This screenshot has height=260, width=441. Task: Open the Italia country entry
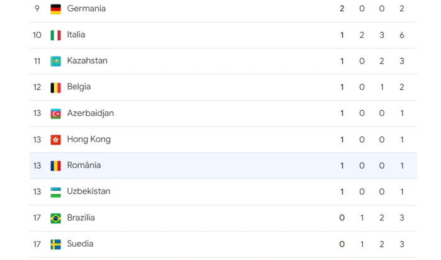pos(76,35)
